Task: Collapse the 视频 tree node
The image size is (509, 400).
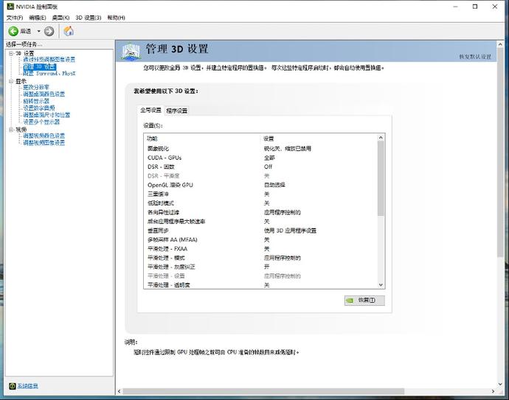Action: pyautogui.click(x=11, y=130)
